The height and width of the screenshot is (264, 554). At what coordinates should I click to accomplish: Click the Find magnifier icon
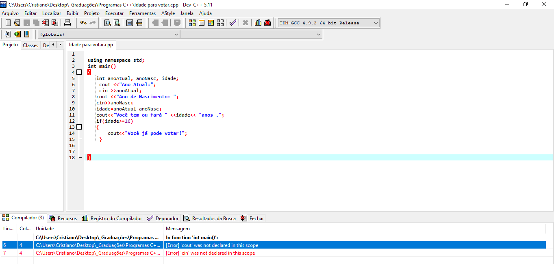pos(108,23)
